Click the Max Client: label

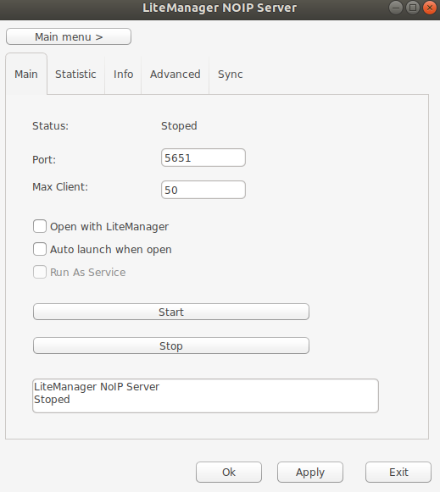[60, 186]
